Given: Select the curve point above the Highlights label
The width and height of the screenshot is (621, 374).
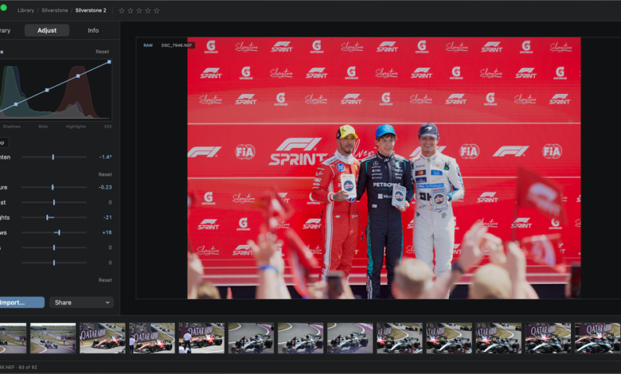Looking at the screenshot, I should (78, 76).
